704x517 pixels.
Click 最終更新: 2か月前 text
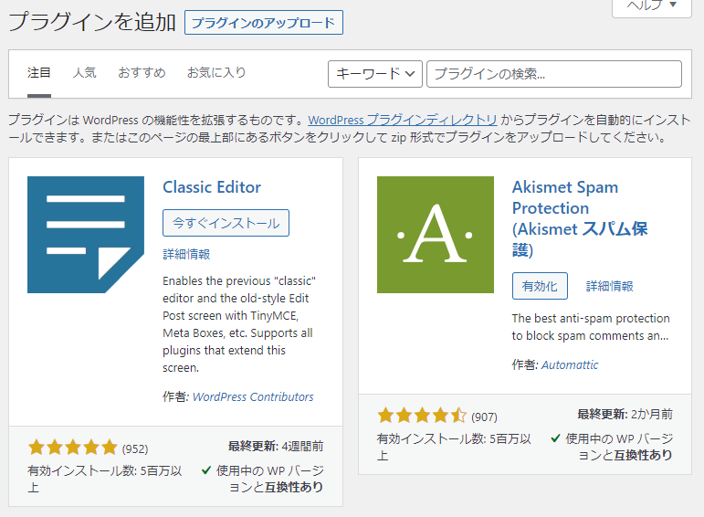(x=625, y=414)
